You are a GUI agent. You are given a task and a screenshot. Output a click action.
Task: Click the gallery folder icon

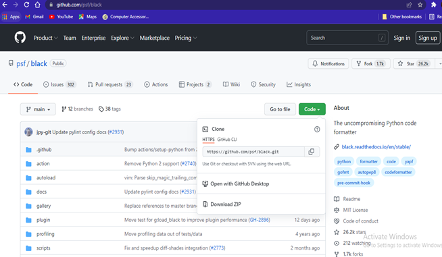point(28,206)
